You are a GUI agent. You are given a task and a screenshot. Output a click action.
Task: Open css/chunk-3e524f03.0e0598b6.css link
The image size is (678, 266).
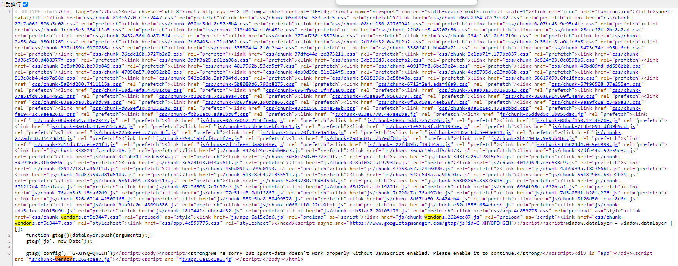pos(550,60)
